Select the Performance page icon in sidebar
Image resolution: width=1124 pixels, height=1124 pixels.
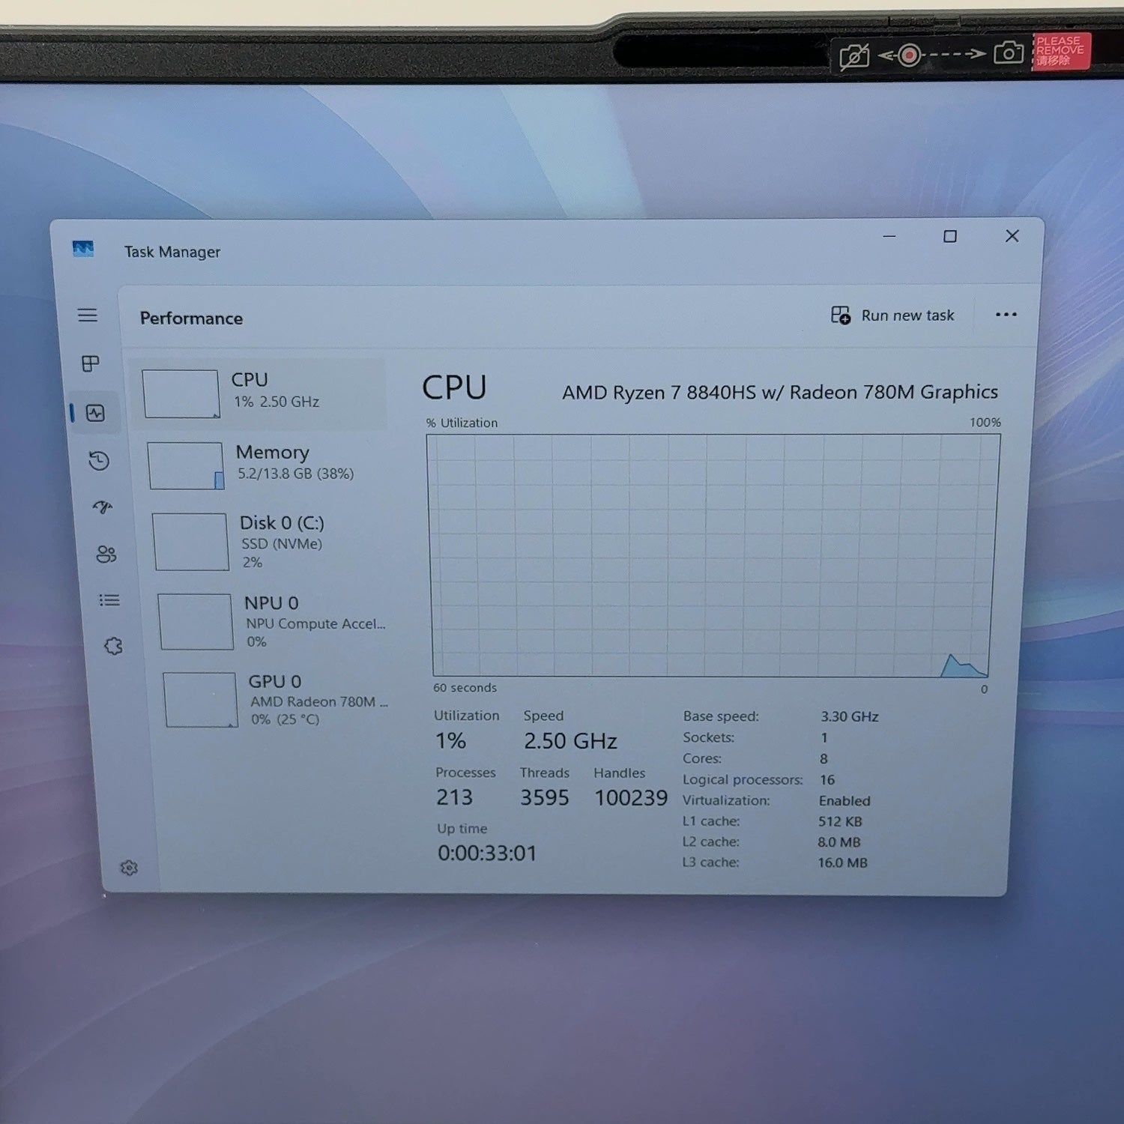(x=95, y=413)
